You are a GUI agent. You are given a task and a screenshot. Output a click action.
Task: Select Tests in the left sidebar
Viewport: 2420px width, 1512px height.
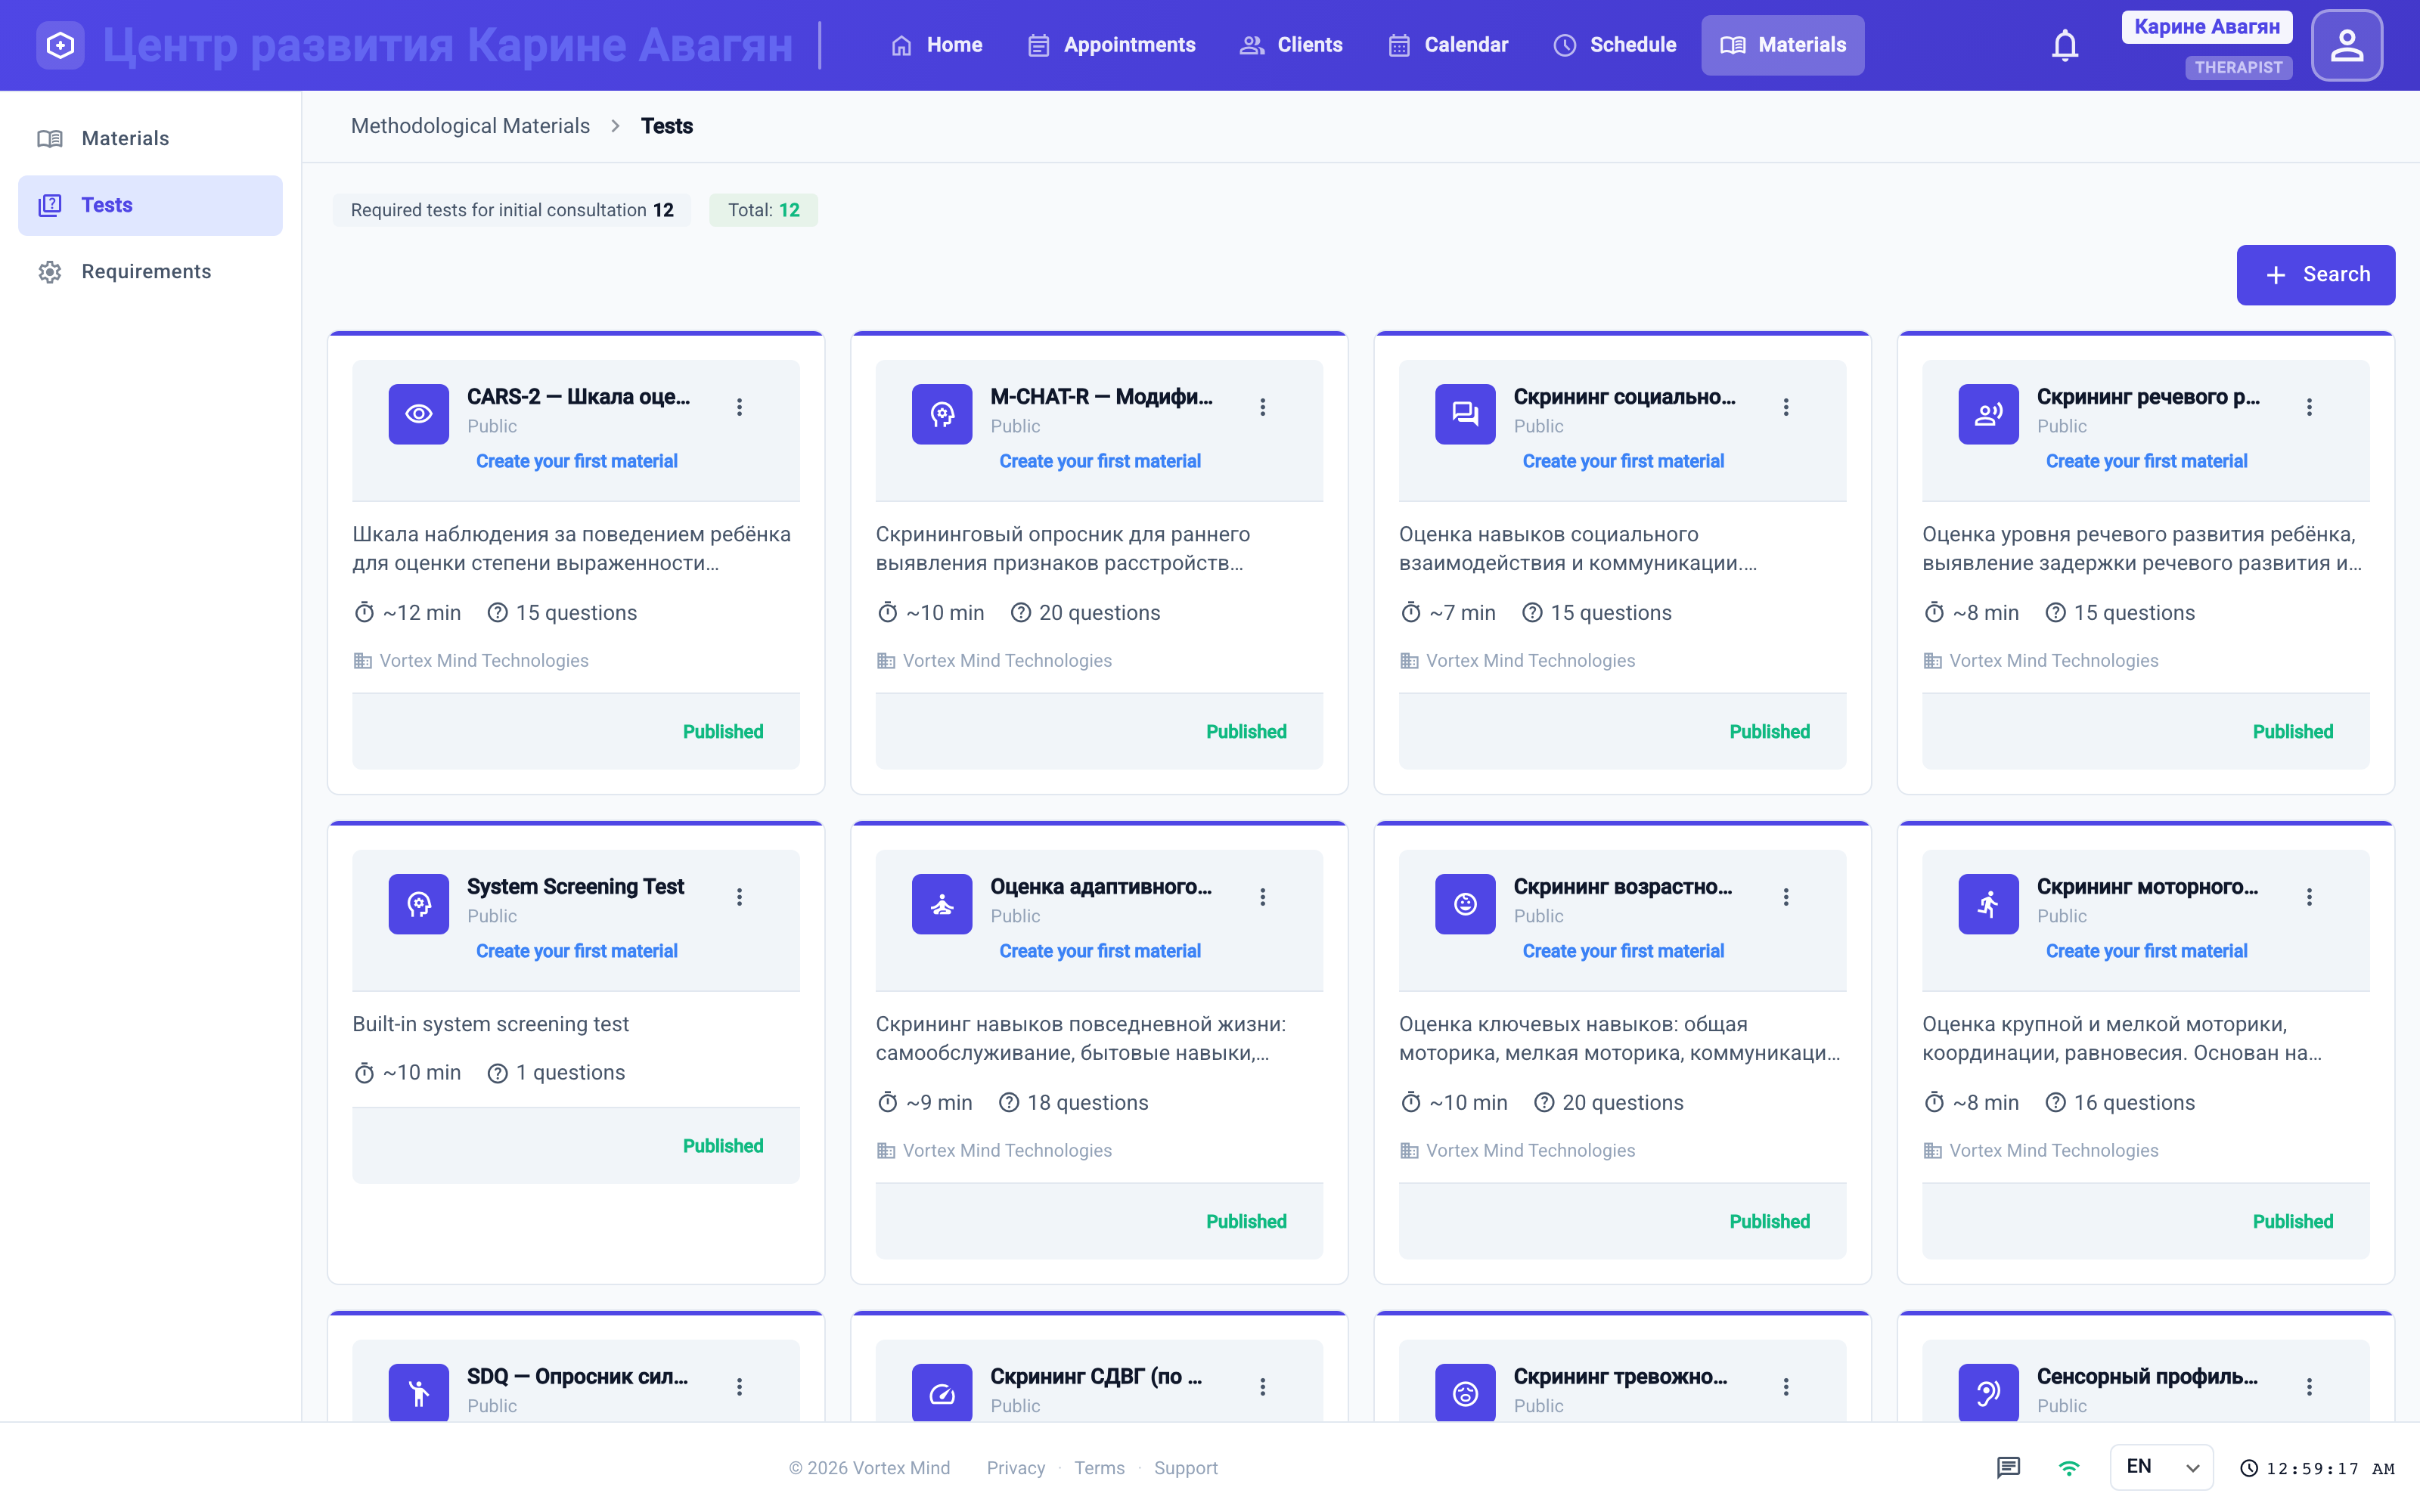[x=150, y=205]
